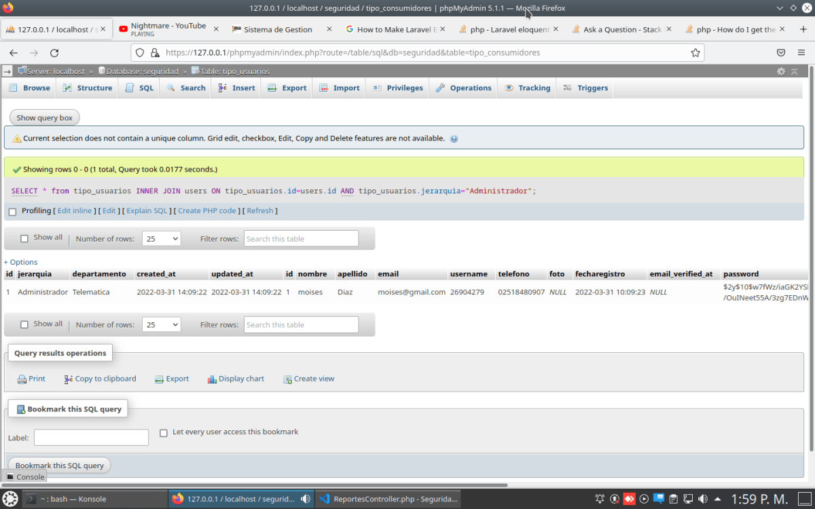Focus the upper Filter rows search field

301,239
